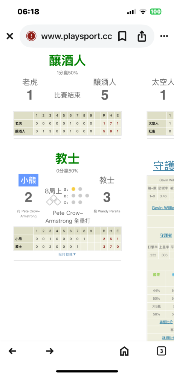Tap the 太空人 team name
The width and height of the screenshot is (174, 376).
[x=163, y=82]
